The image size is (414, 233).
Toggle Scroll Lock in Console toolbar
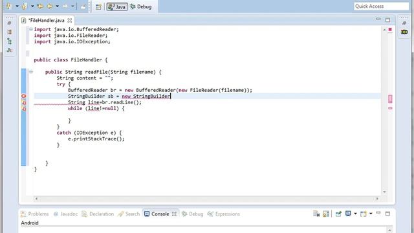click(x=326, y=214)
